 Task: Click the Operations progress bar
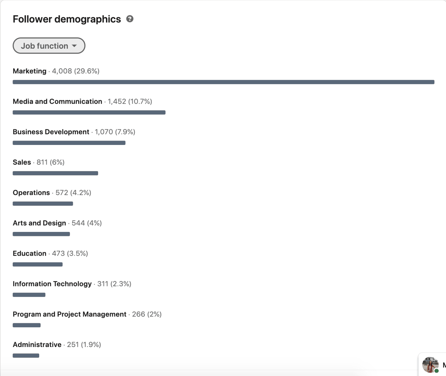(42, 204)
